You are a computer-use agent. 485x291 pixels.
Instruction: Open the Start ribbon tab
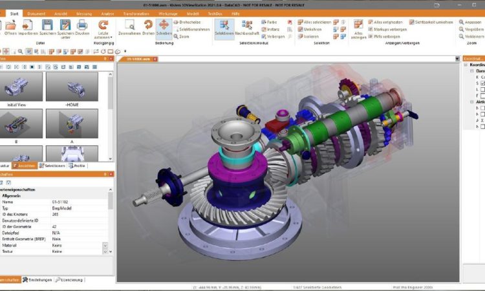pyautogui.click(x=14, y=14)
